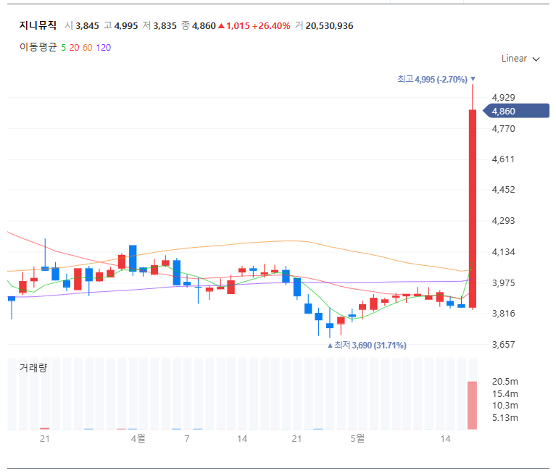
Task: Click the opening price 3,845
Action: point(87,26)
